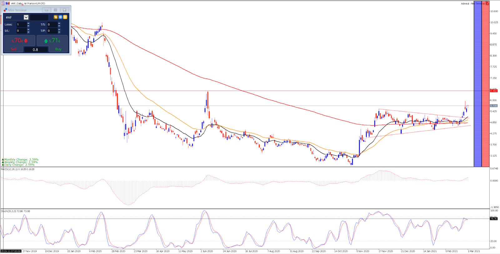Click the red 6.482 horizontal line price label
Screen dimensions: 500x254
tap(493, 91)
